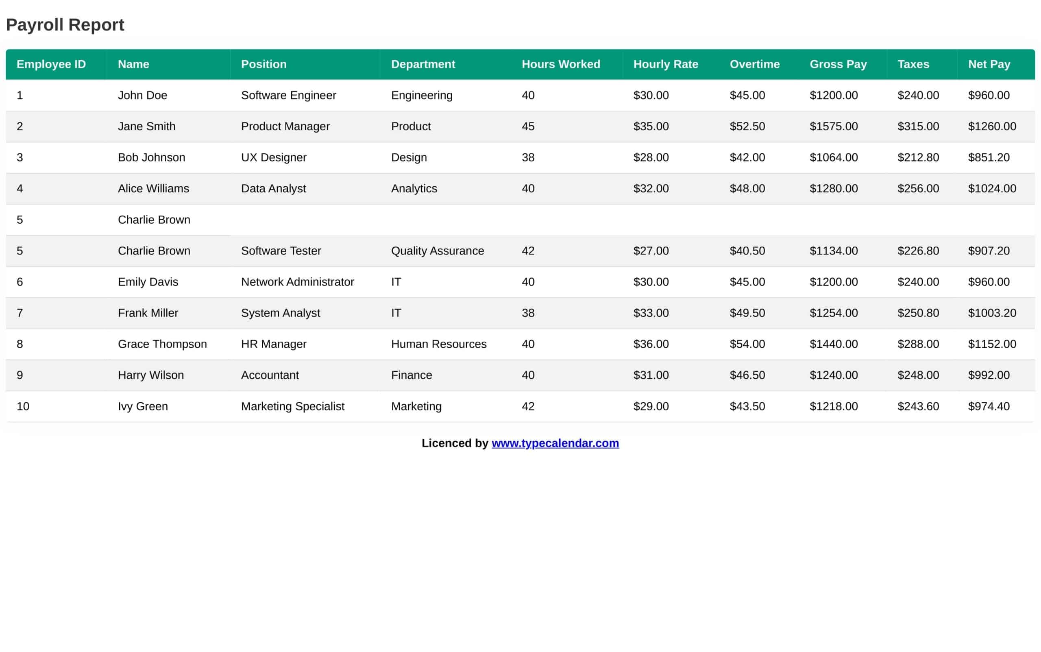Click the Payroll Report title
The height and width of the screenshot is (652, 1041).
point(65,24)
